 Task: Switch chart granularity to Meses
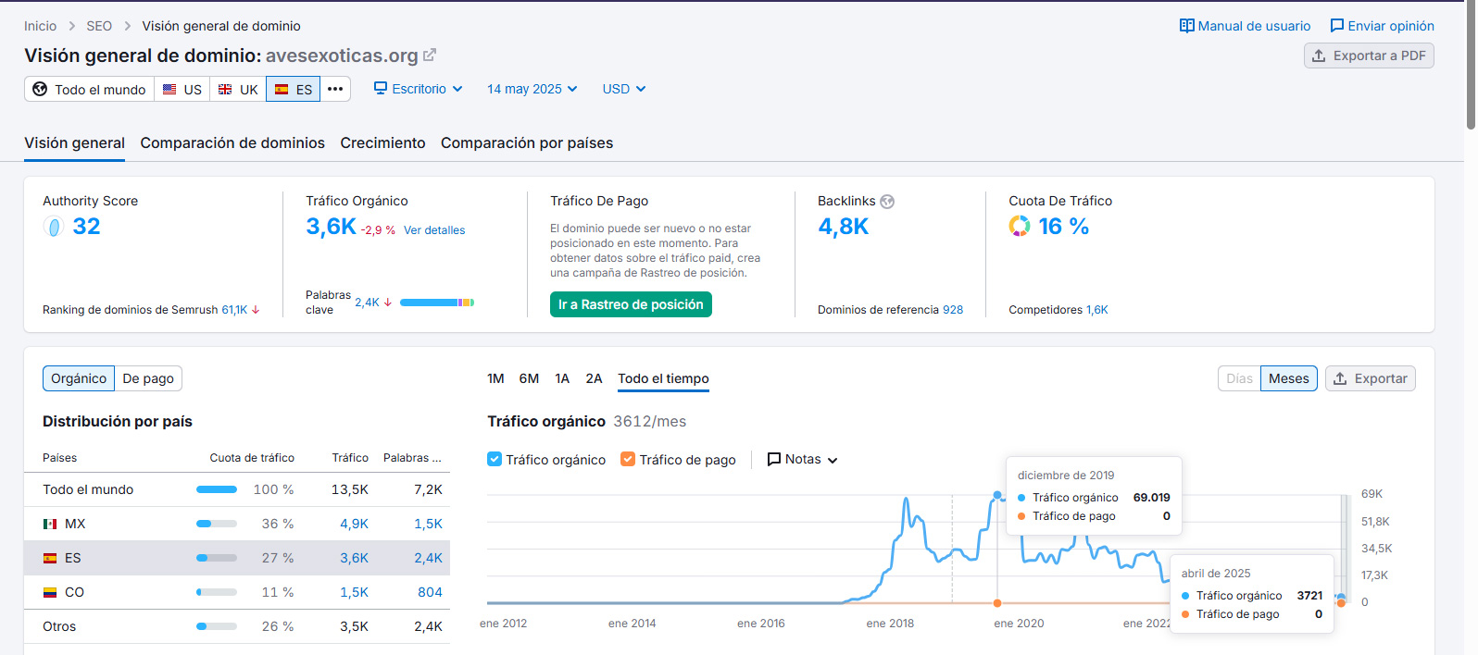(x=1288, y=378)
